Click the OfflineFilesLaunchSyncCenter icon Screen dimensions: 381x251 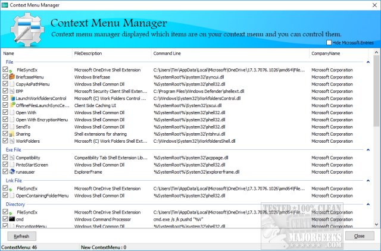point(12,105)
